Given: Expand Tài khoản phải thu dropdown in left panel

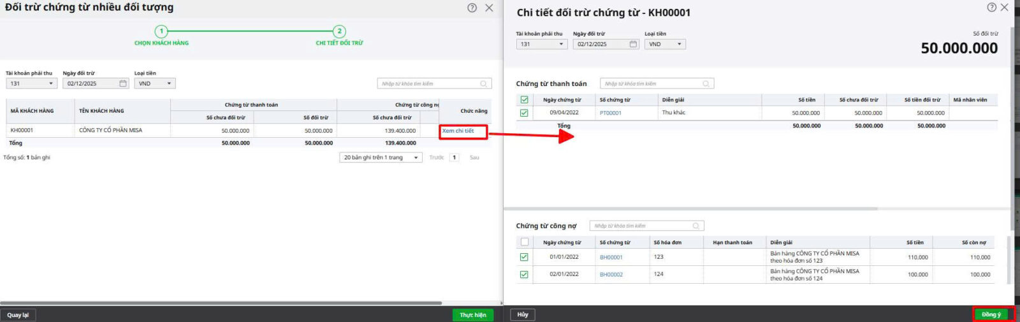Looking at the screenshot, I should click(51, 84).
